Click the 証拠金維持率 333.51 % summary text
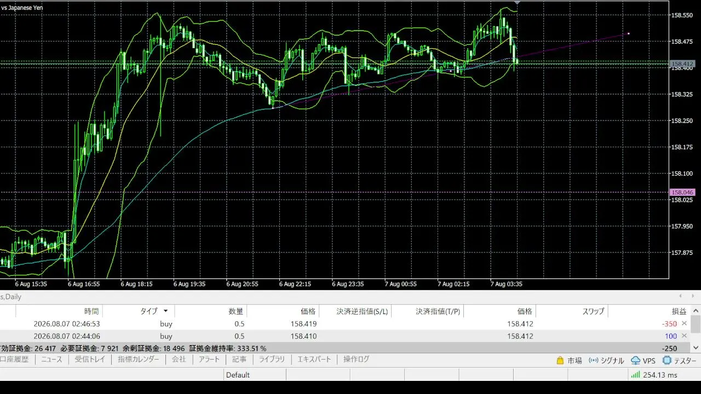The image size is (701, 394). (228, 348)
